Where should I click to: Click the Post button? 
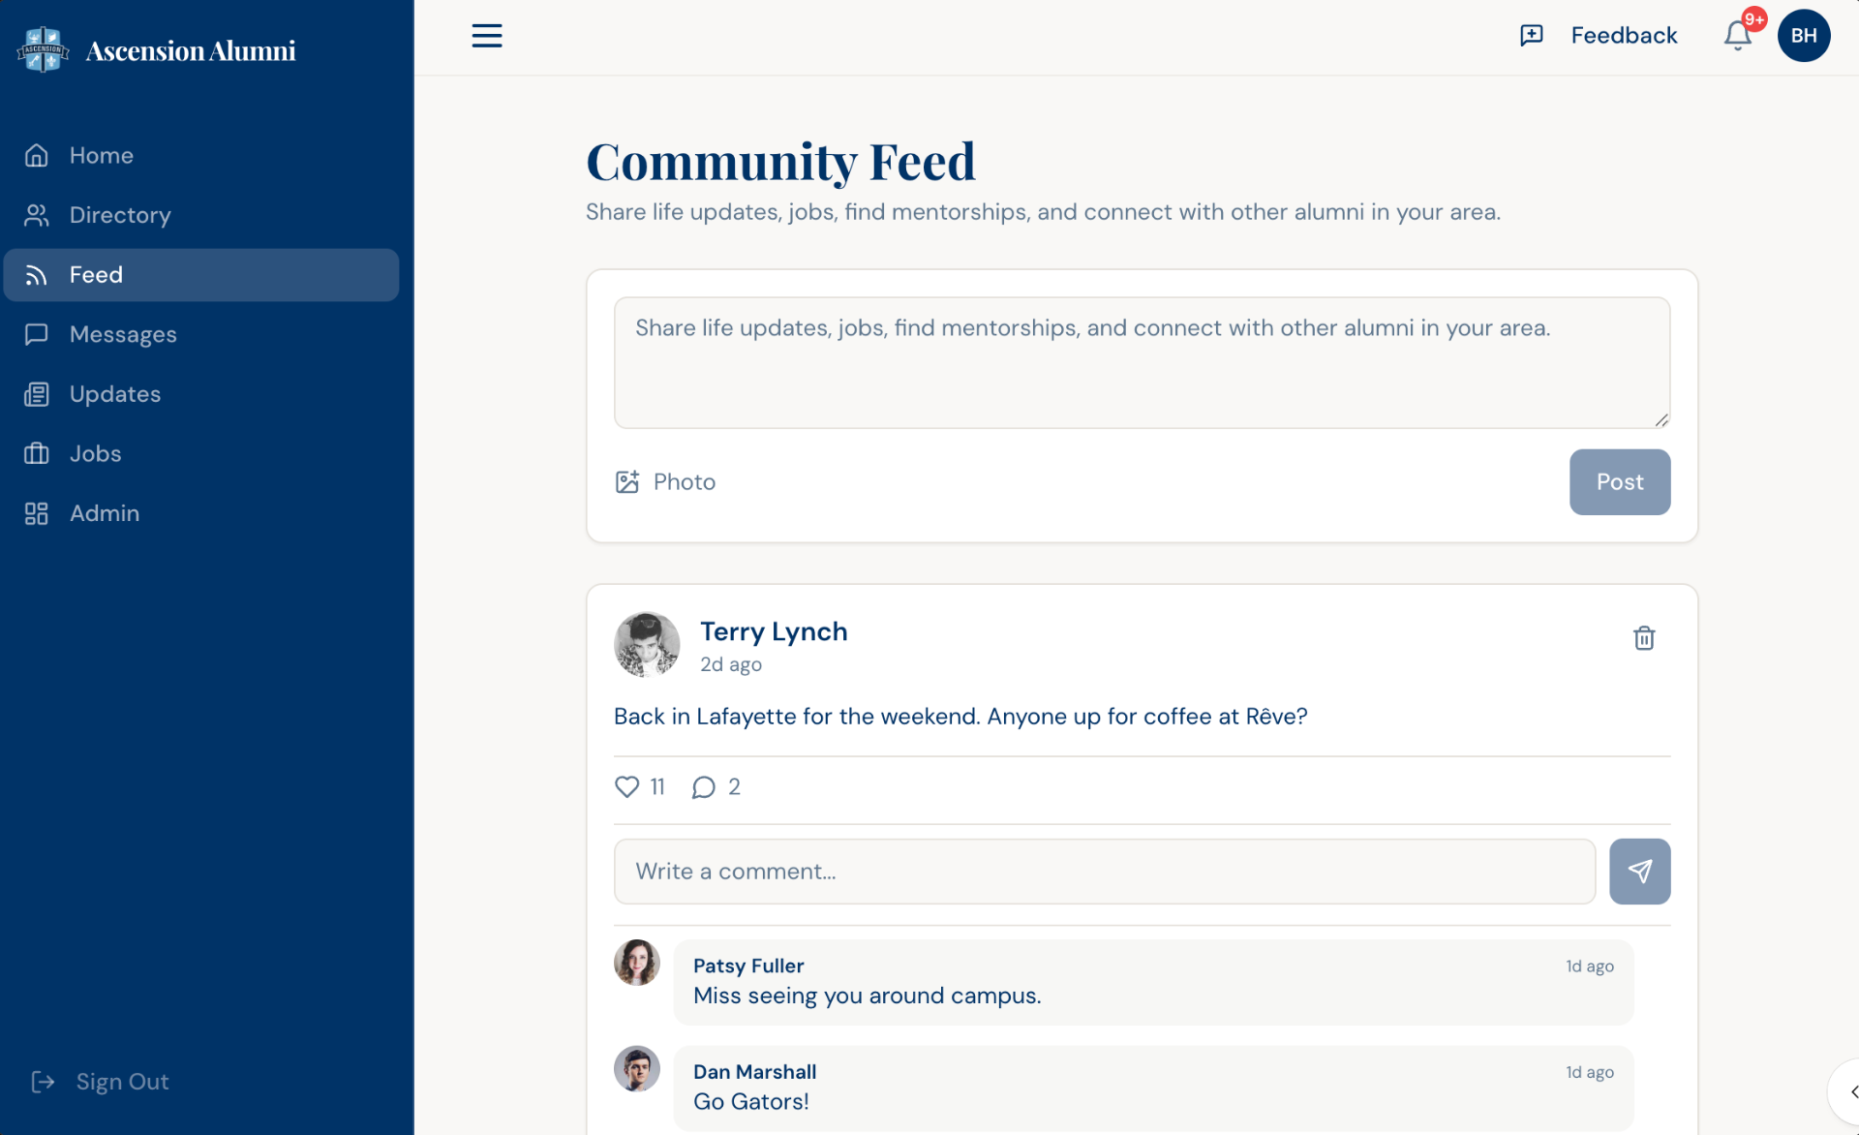(x=1619, y=482)
